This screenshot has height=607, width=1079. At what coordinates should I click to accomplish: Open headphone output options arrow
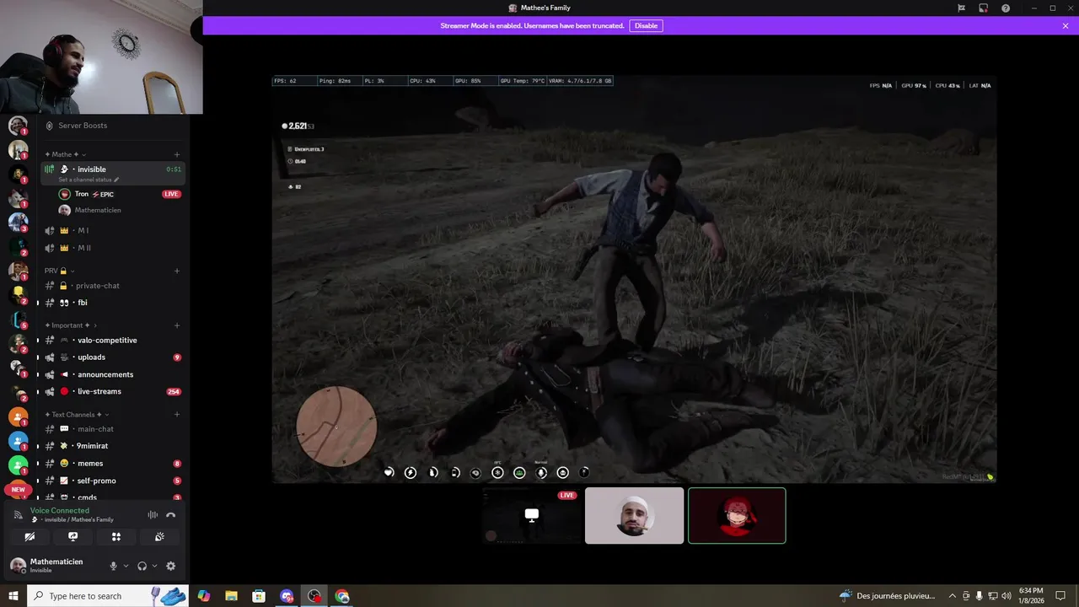coord(154,567)
